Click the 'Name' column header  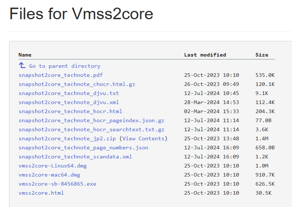[x=25, y=55]
